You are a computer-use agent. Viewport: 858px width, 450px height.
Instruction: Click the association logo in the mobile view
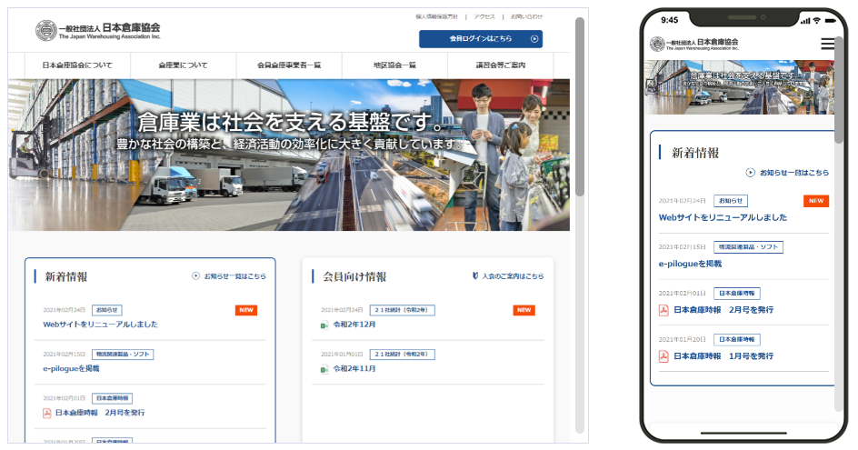coord(694,44)
